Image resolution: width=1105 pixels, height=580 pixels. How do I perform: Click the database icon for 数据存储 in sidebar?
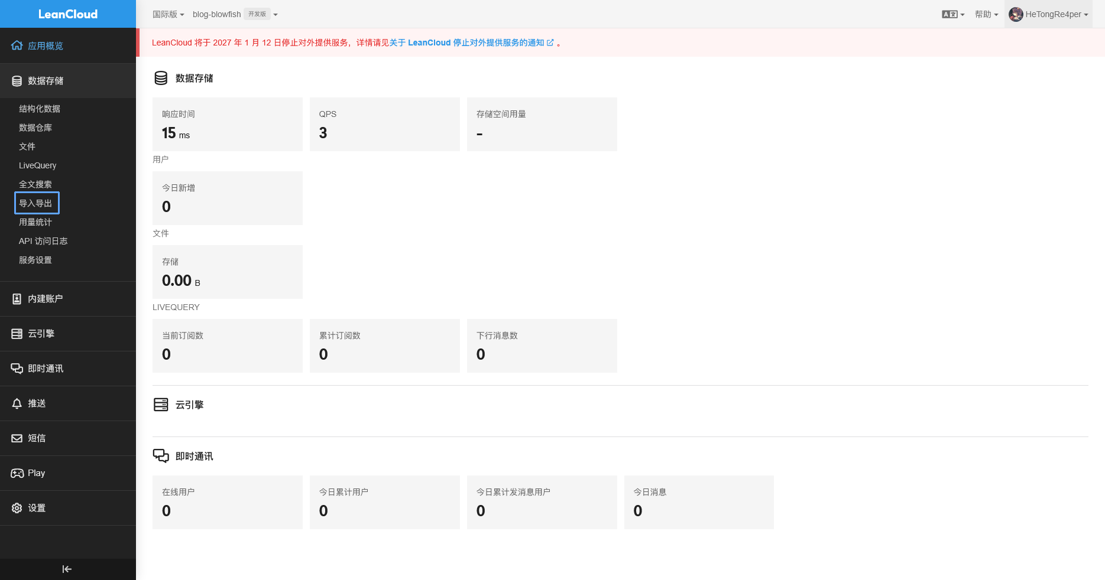(x=17, y=81)
